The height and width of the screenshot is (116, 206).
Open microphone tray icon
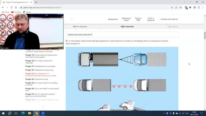173,113
